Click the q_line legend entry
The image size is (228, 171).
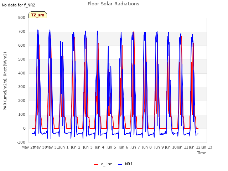click(x=103, y=164)
